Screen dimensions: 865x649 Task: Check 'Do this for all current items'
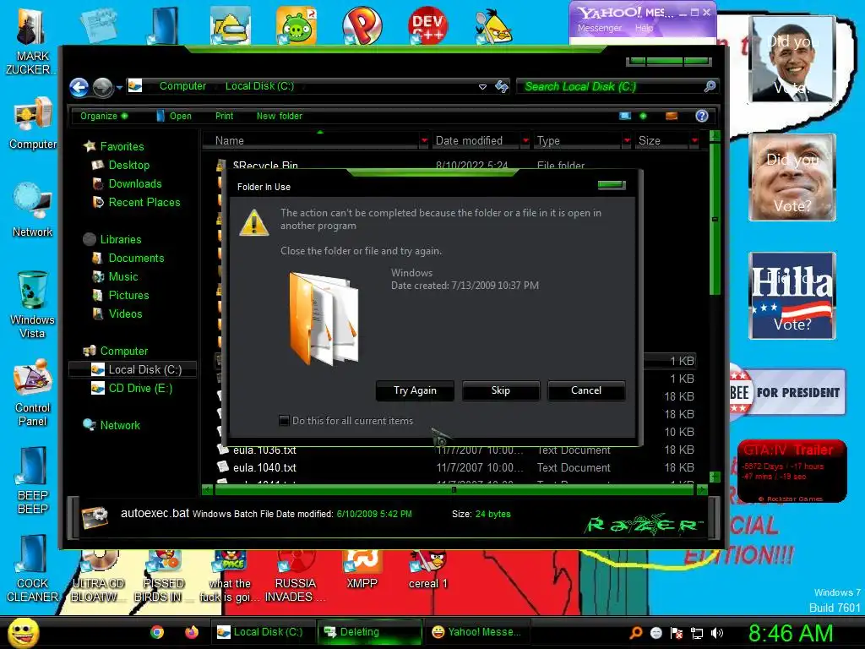(284, 421)
